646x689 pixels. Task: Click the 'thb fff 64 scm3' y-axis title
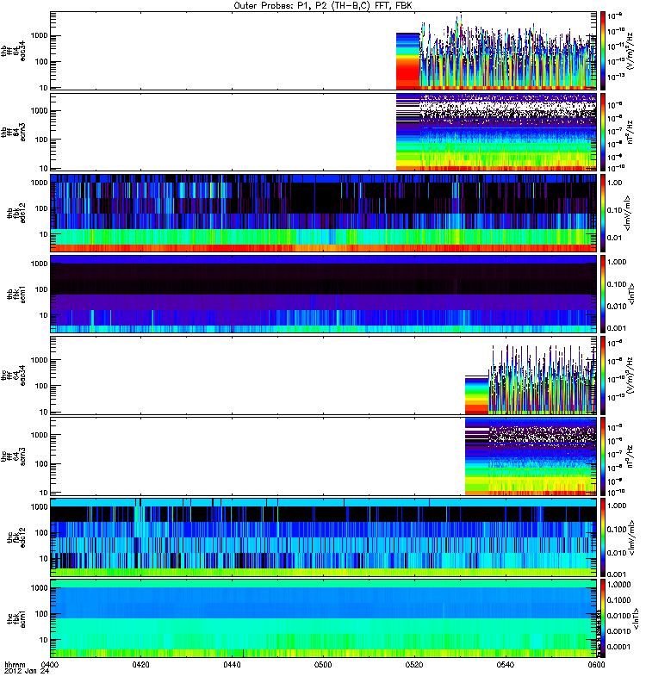(x=13, y=132)
